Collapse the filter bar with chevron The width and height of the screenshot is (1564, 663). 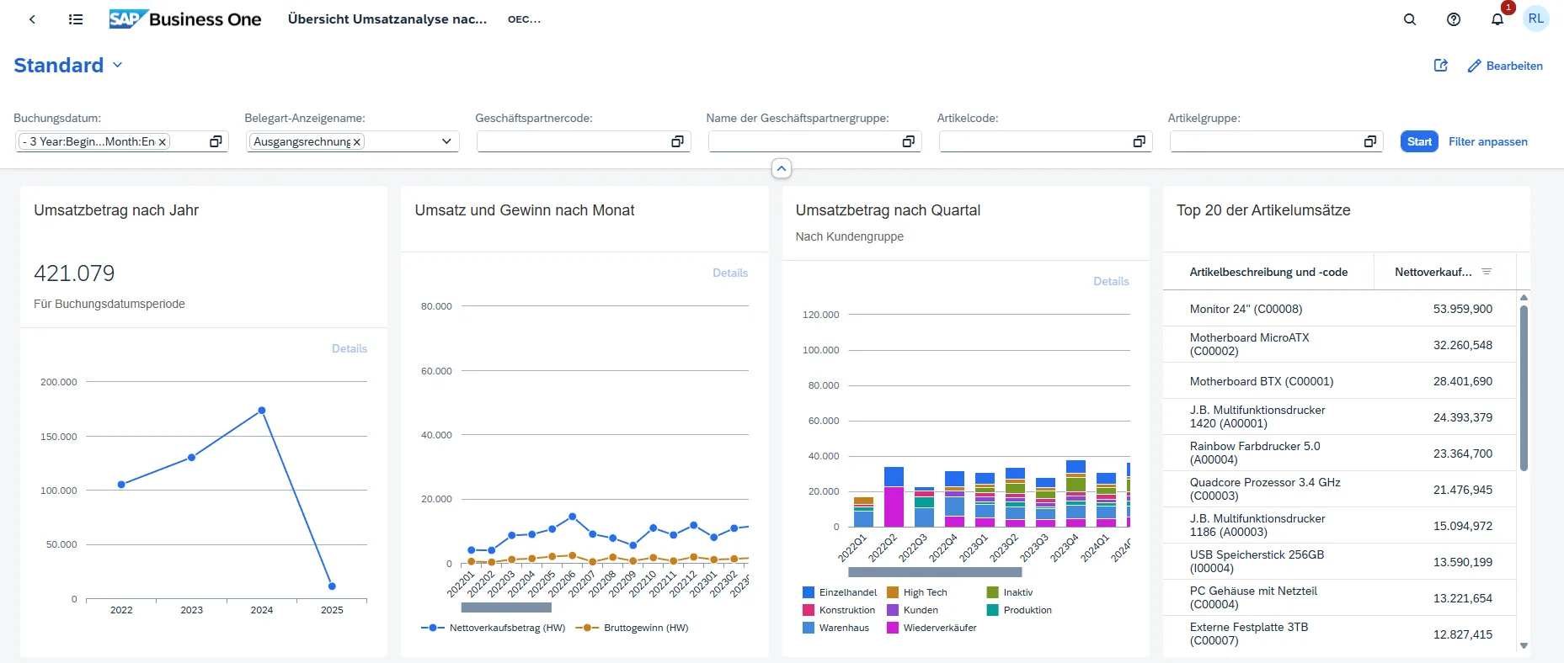(782, 169)
